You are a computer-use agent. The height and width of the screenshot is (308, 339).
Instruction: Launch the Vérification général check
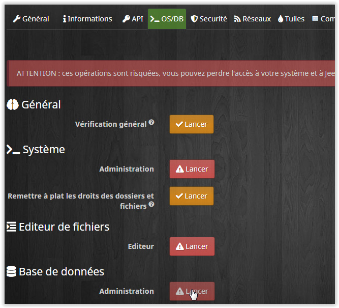coord(191,124)
